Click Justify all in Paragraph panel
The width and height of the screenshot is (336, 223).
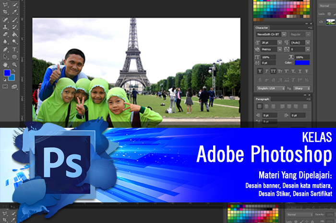pos(305,106)
